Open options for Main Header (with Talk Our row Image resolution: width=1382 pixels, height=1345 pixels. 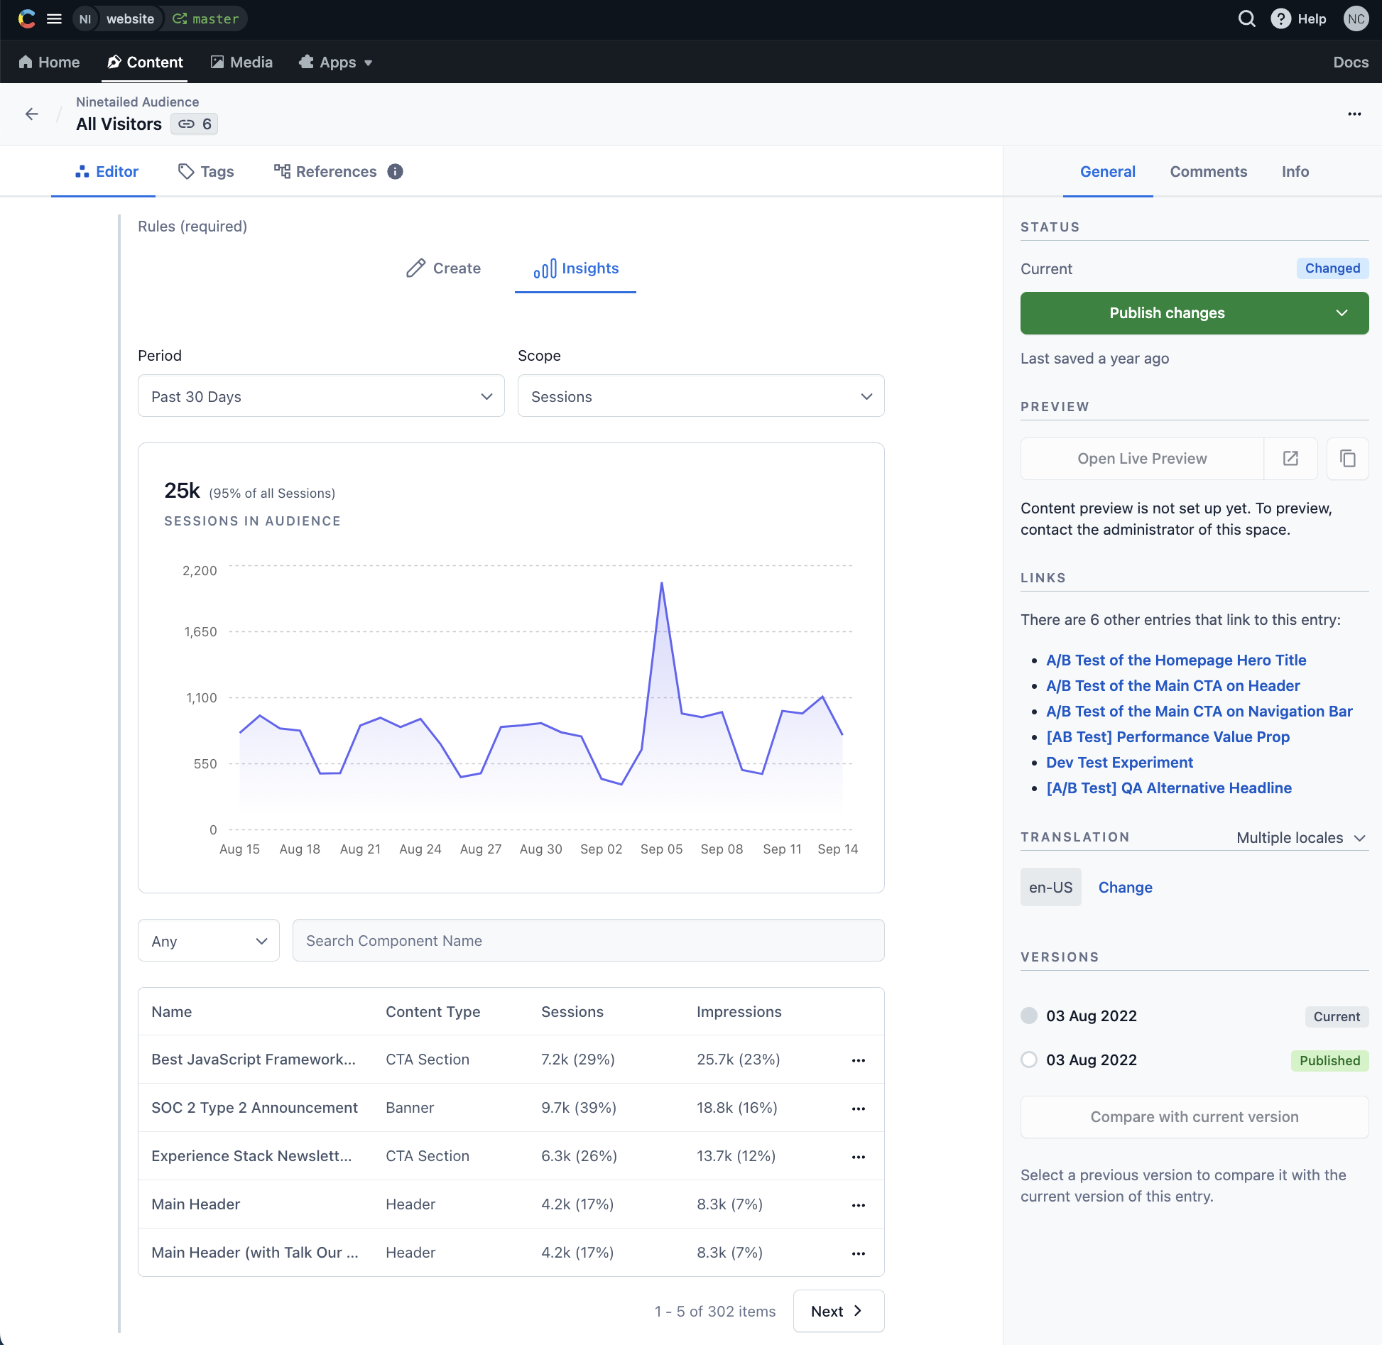[x=858, y=1253]
